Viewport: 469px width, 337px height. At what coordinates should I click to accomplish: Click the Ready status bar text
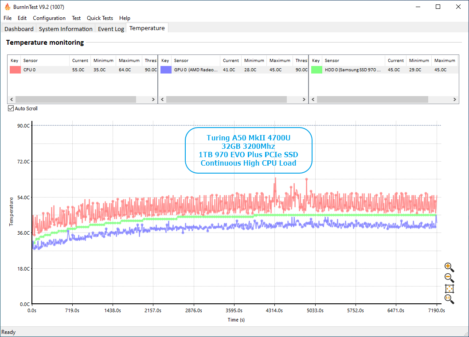8,332
